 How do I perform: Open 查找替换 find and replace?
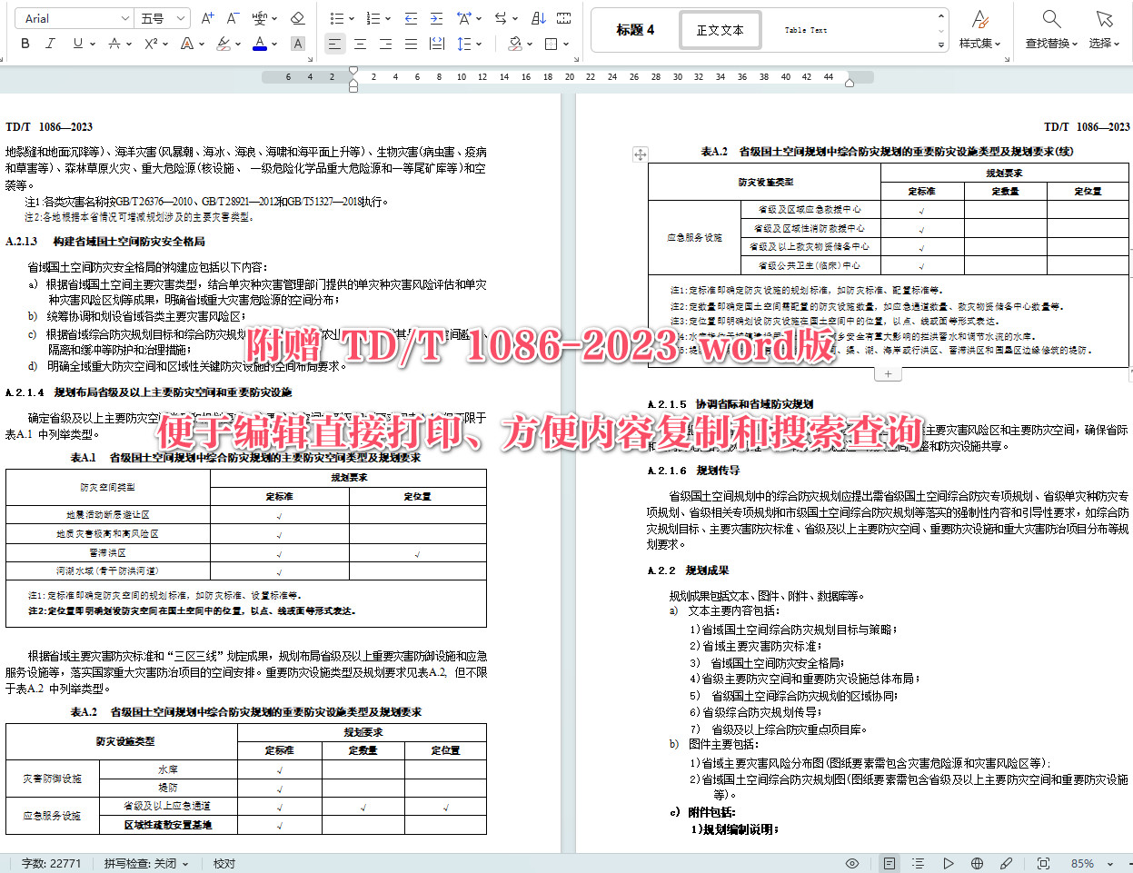(x=1049, y=29)
